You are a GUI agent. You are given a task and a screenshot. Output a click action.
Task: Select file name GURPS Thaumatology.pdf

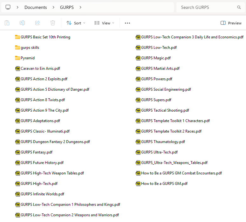pyautogui.click(x=163, y=142)
